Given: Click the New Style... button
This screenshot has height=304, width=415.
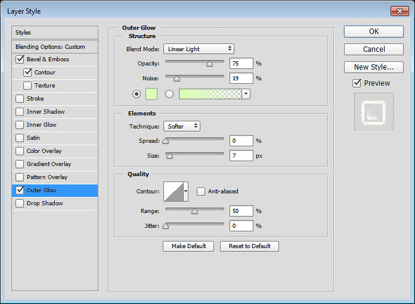Looking at the screenshot, I should (374, 67).
